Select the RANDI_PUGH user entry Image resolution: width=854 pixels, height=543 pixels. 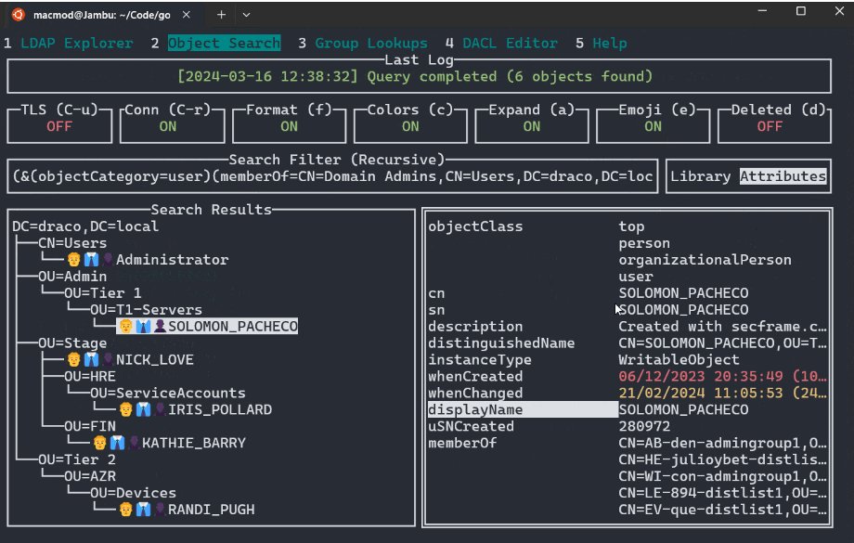click(212, 510)
